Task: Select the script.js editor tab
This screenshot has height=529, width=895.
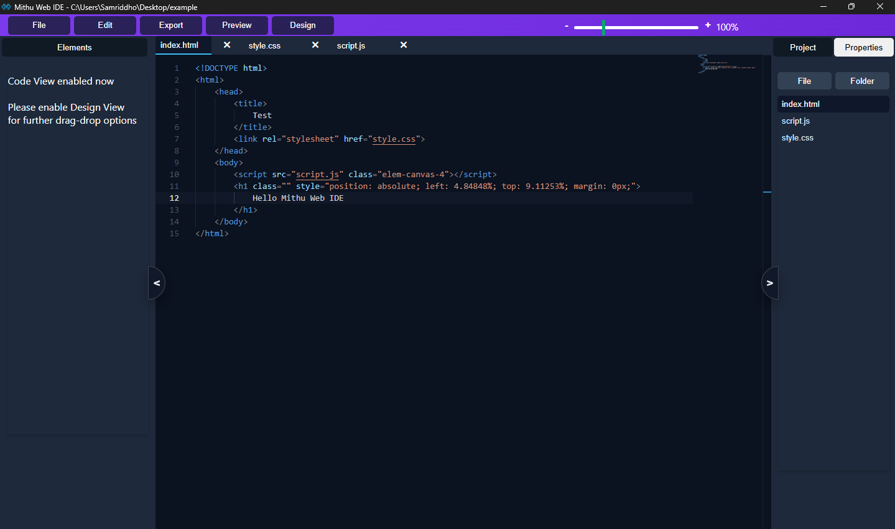Action: [351, 46]
